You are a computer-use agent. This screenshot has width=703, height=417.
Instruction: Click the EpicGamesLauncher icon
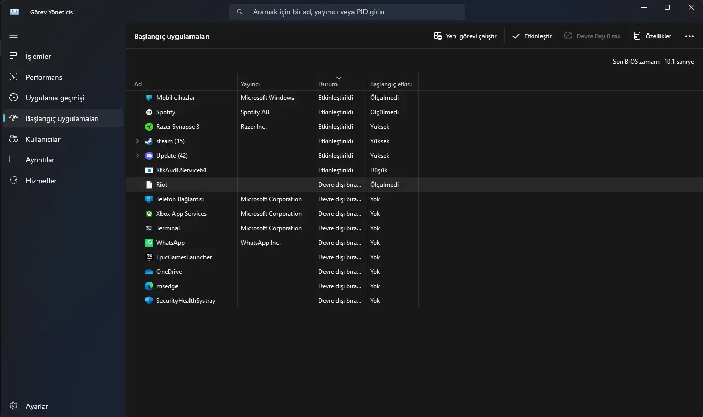(149, 257)
